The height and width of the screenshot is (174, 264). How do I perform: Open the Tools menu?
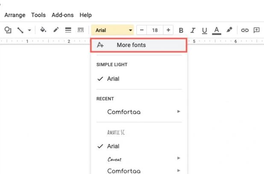38,15
